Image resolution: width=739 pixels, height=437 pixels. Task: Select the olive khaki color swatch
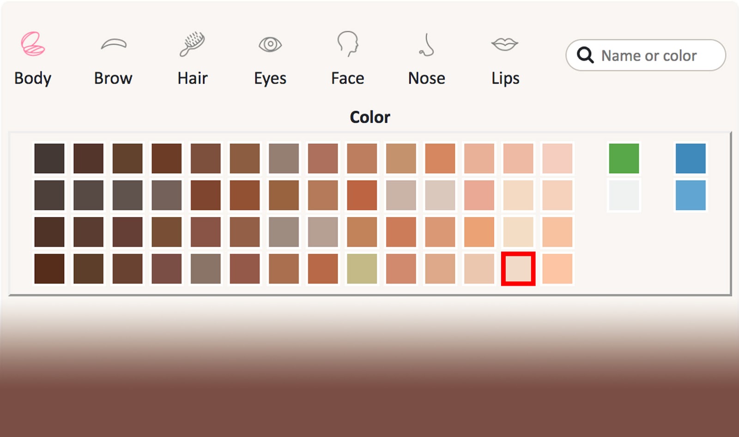362,269
